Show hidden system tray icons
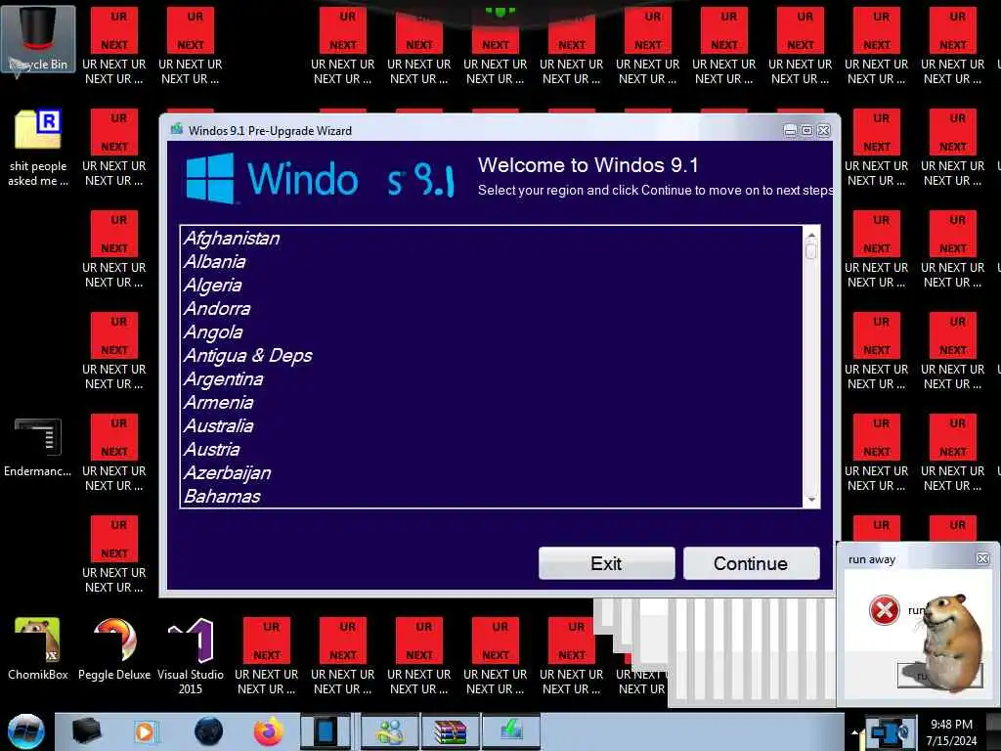The height and width of the screenshot is (751, 1001). tap(854, 732)
